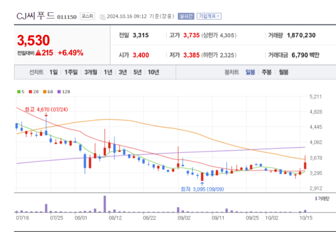336x232 pixels.
Task: Select the 10년 line chart period
Action: pos(153,72)
